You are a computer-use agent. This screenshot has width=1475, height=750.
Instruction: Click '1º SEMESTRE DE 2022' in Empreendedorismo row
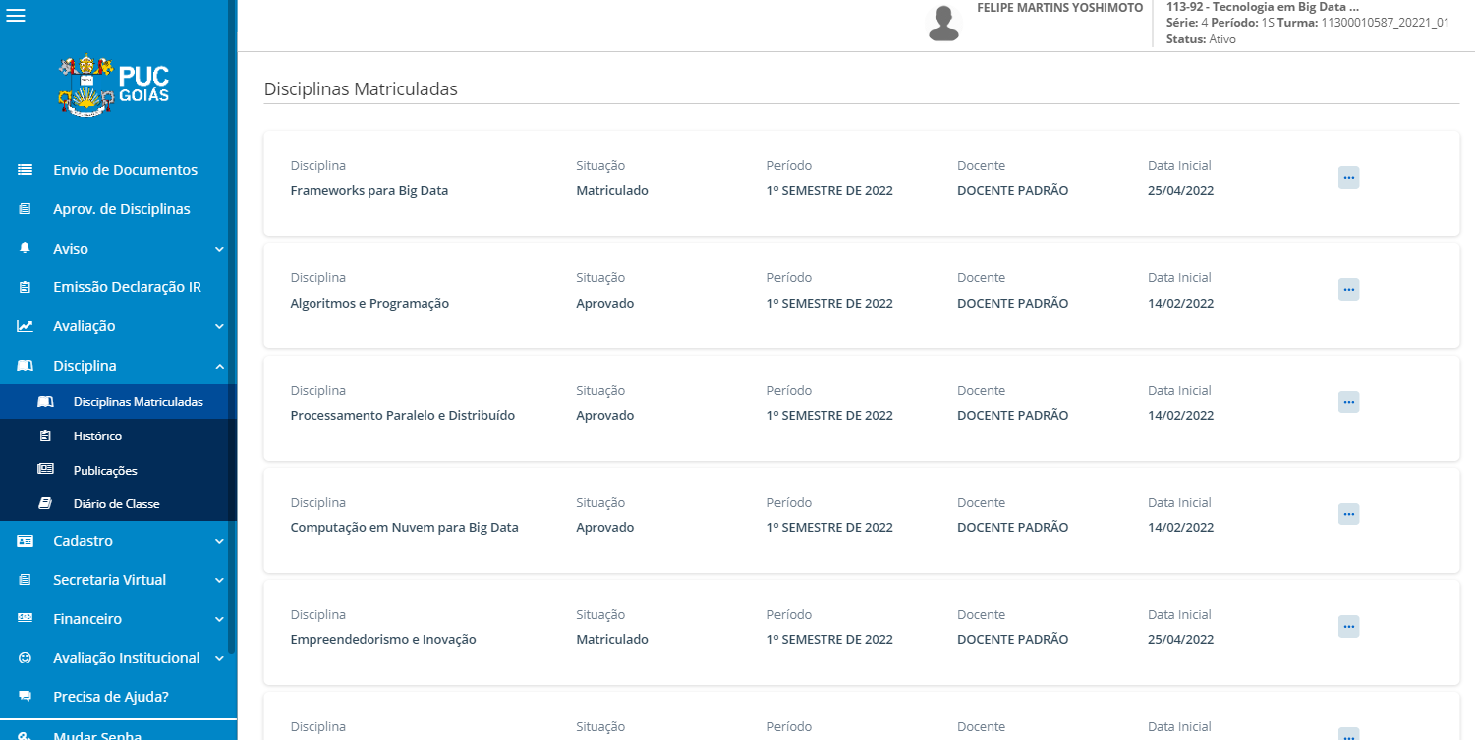tap(830, 640)
